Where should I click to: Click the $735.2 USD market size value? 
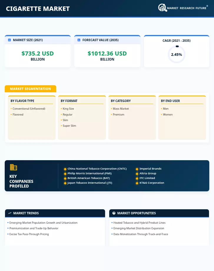point(38,53)
